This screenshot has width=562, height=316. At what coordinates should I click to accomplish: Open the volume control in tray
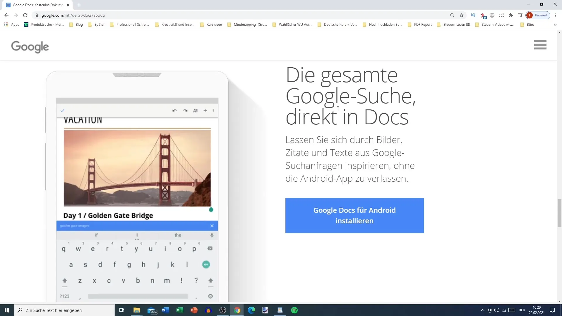[497, 310]
